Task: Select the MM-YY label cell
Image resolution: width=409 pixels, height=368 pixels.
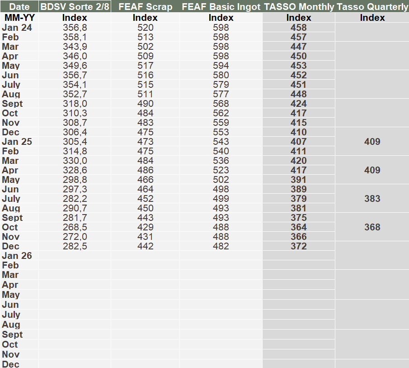Action: point(19,18)
